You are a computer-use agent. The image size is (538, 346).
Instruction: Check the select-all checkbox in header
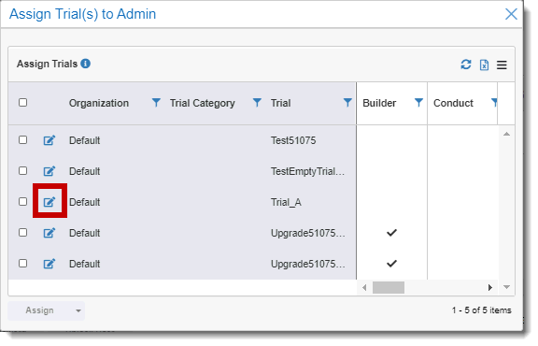pyautogui.click(x=23, y=102)
